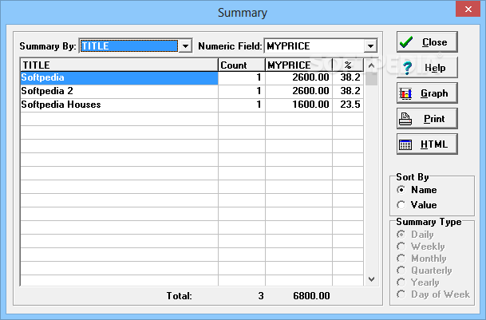Click the vertical scrollbar thumb
The image size is (486, 320).
(371, 78)
